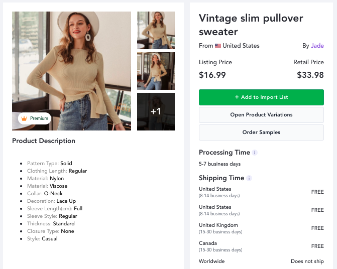The height and width of the screenshot is (269, 337).
Task: Click the Product Description heading
Action: click(44, 141)
